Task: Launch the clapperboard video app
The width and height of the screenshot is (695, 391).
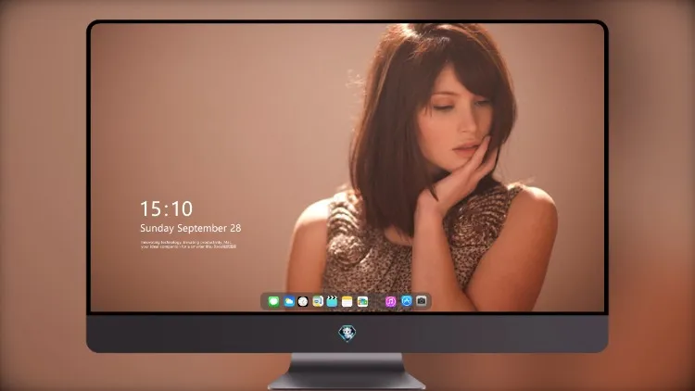Action: (332, 302)
